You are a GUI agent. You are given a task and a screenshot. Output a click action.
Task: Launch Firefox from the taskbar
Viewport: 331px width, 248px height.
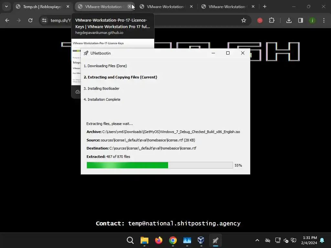pyautogui.click(x=158, y=240)
